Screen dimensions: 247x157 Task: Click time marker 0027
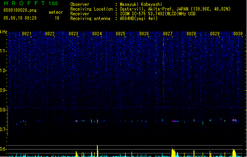click(168, 34)
